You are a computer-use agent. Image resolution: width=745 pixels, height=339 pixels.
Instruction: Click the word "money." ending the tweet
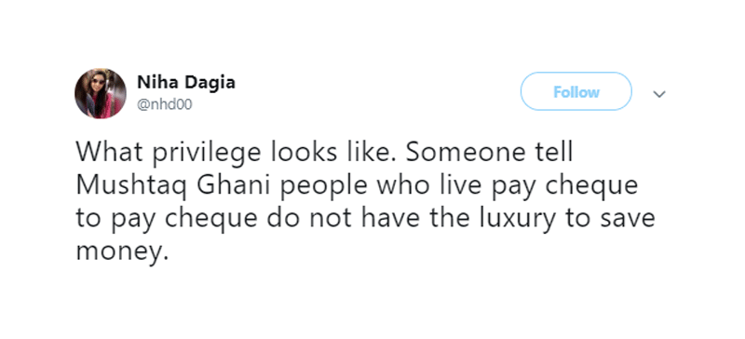point(123,252)
